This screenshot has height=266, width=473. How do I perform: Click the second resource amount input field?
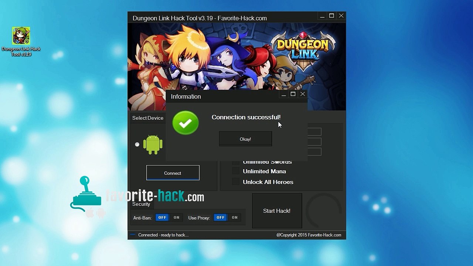point(314,142)
